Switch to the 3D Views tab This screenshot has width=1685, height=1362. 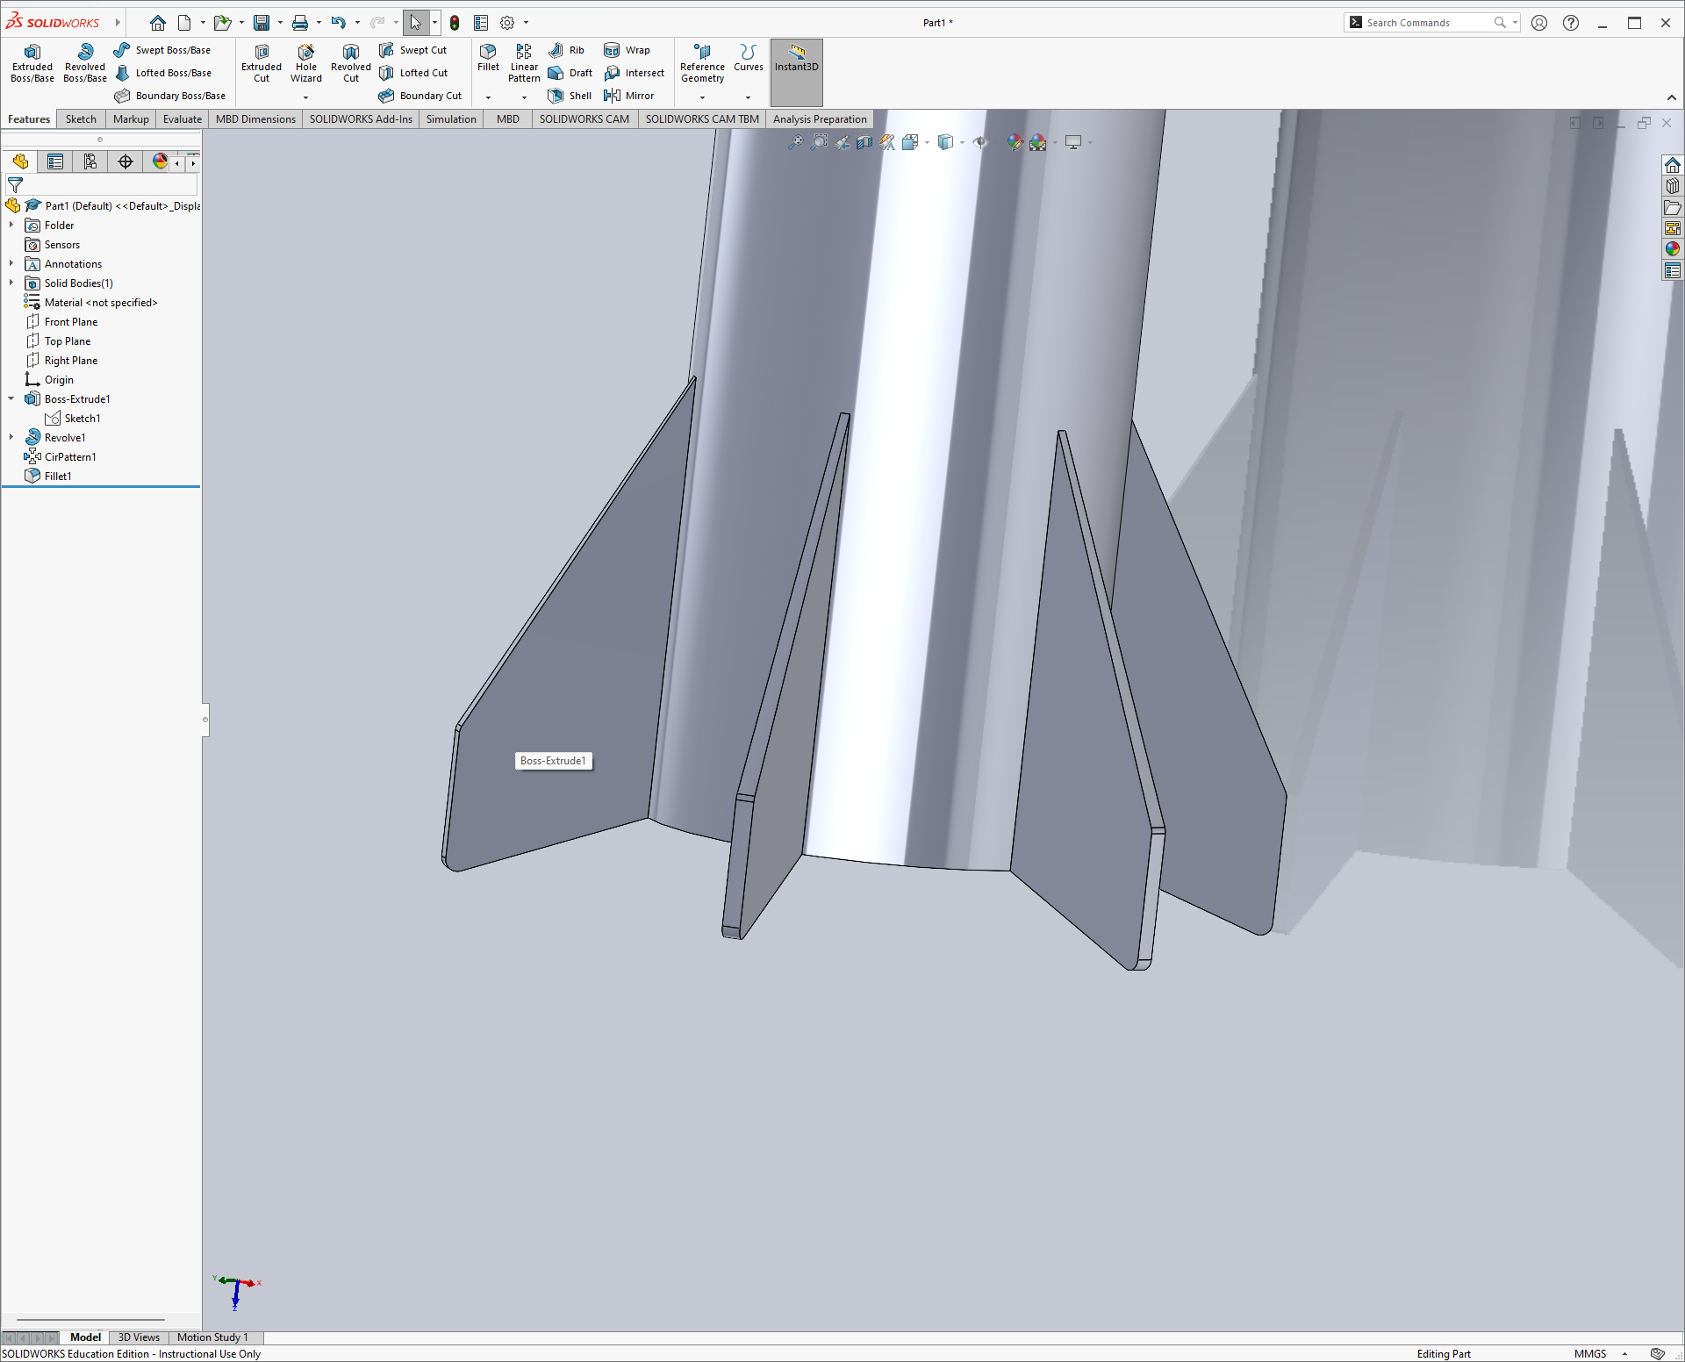139,1337
